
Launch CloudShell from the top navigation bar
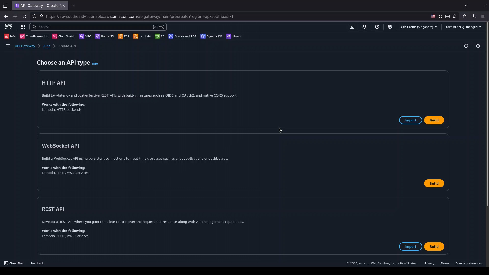click(352, 27)
